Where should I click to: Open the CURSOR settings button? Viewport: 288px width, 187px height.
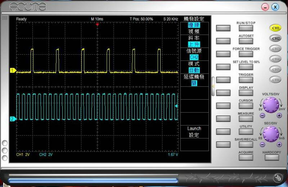coord(246,106)
